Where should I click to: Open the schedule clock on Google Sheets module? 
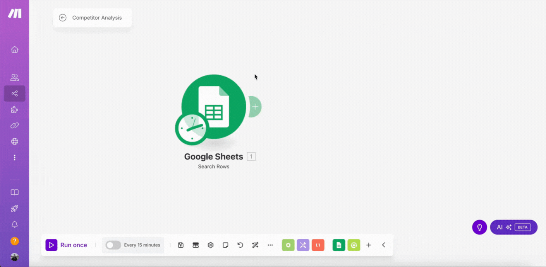coord(191,129)
